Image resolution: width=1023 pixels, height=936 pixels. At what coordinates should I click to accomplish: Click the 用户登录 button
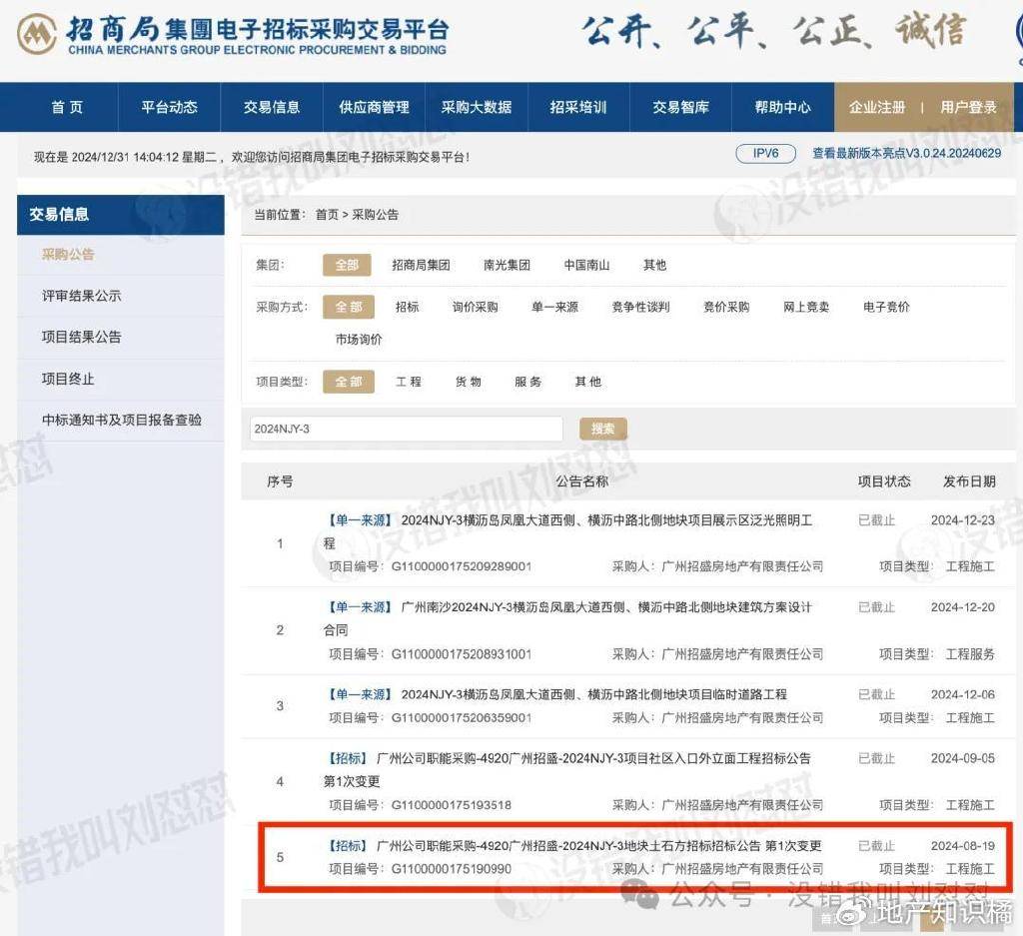click(x=968, y=107)
